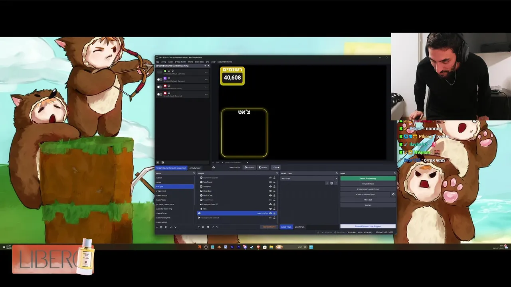Image resolution: width=511 pixels, height=287 pixels.
Task: Open options for Sho Vertical Canvas row
Action: (x=206, y=87)
